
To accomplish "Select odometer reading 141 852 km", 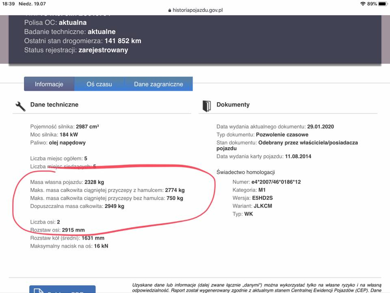I will pyautogui.click(x=123, y=41).
